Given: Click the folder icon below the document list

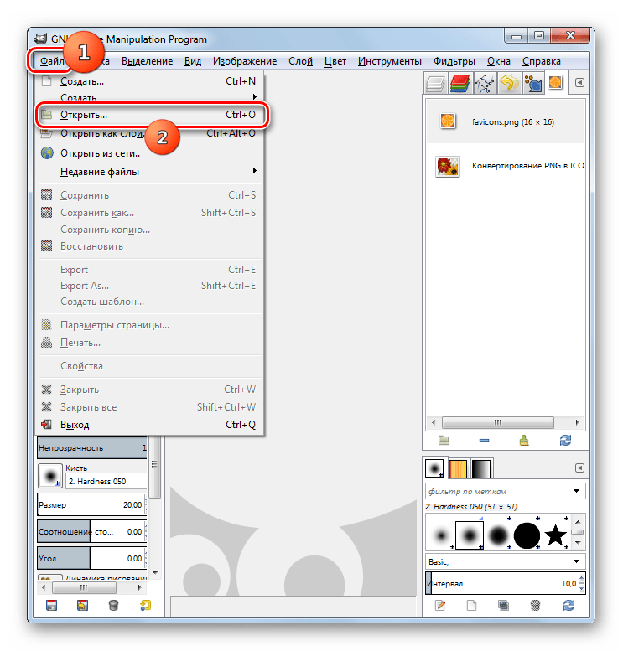Looking at the screenshot, I should click(444, 440).
